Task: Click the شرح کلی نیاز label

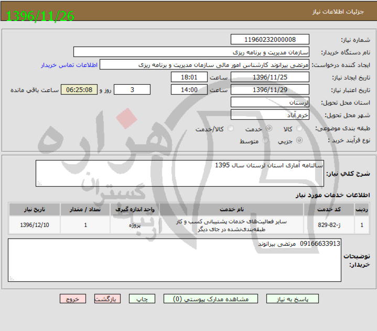Action: 348,174
